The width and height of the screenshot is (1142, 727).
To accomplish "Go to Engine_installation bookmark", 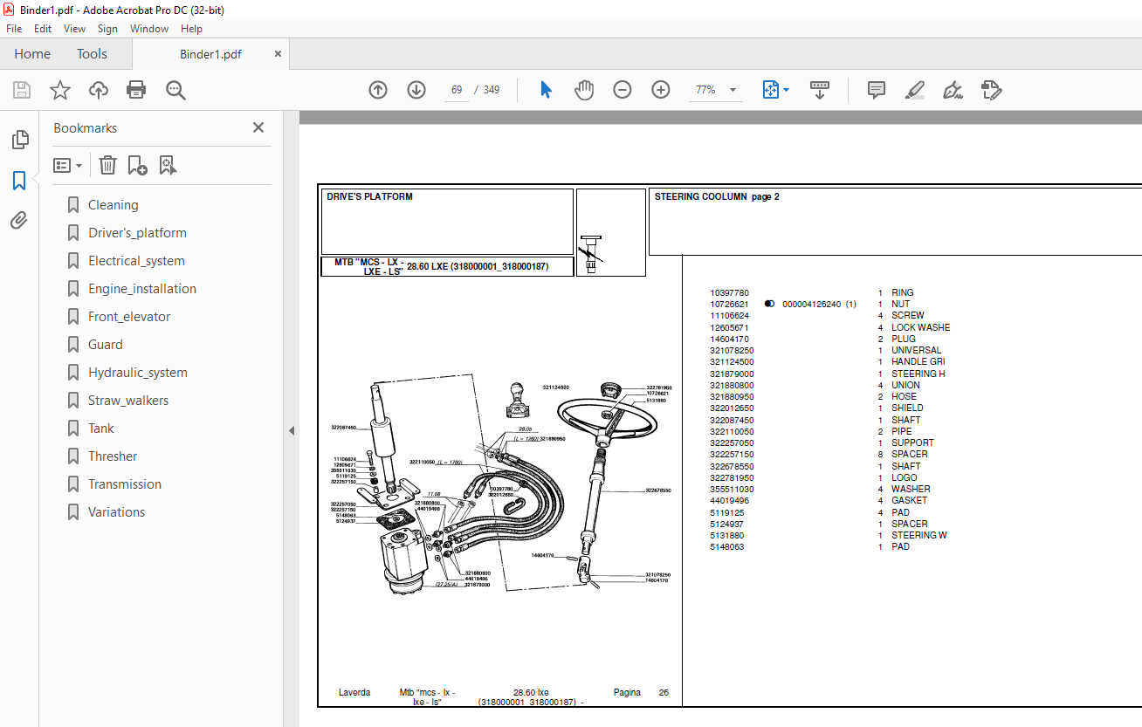I will (x=142, y=289).
